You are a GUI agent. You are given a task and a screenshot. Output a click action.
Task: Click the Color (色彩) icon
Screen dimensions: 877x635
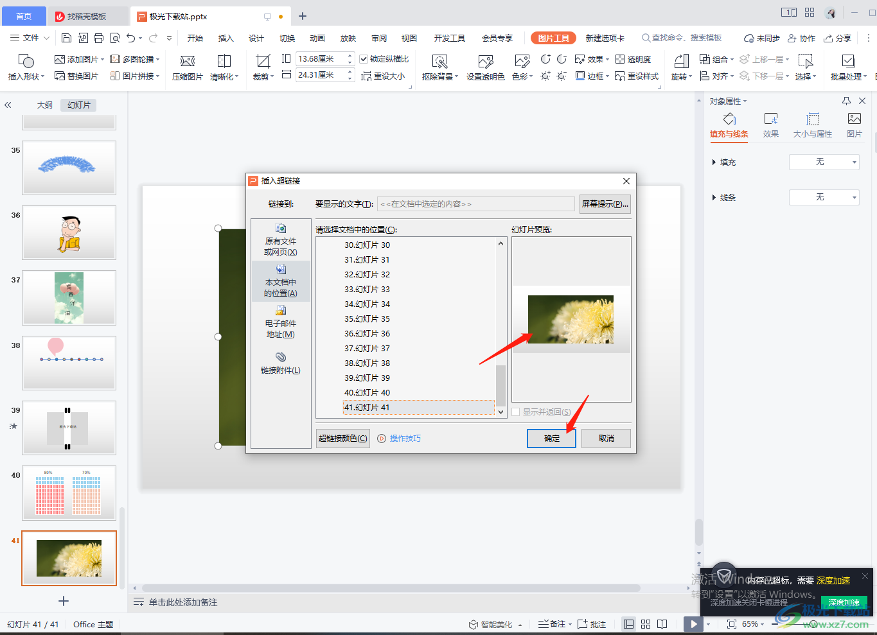pos(522,61)
